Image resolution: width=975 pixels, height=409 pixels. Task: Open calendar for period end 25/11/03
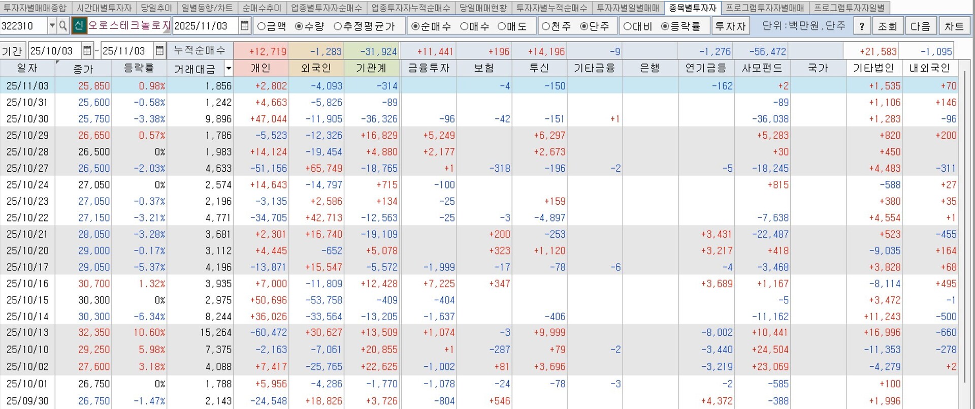pyautogui.click(x=160, y=51)
